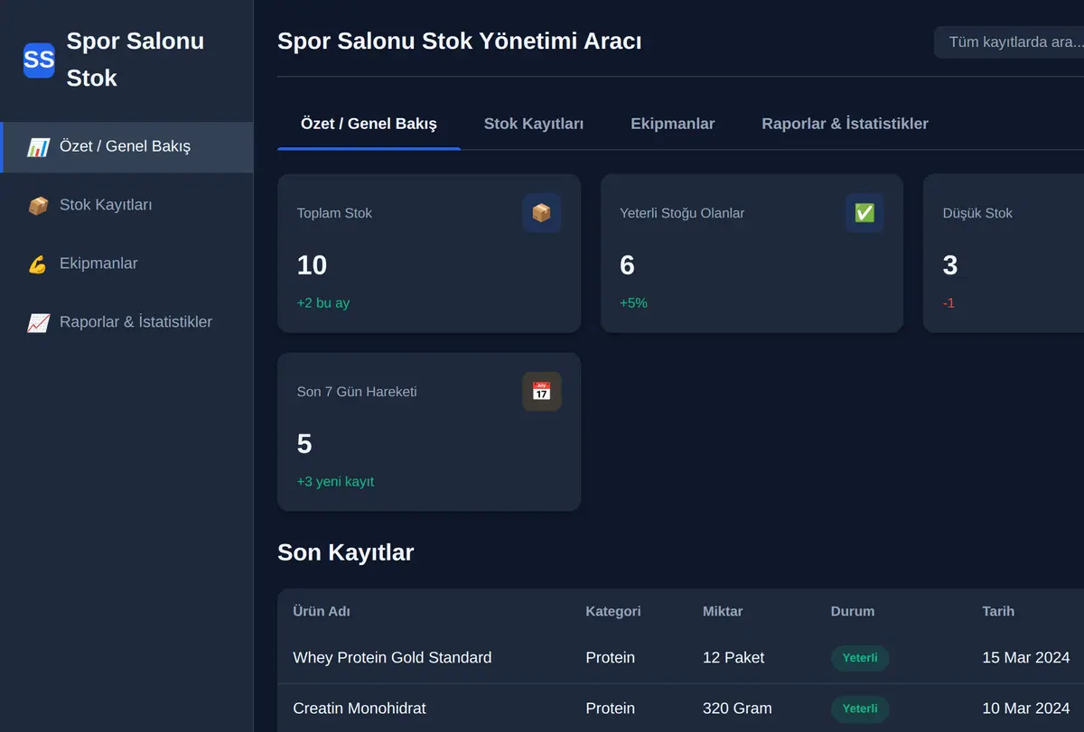Switch to the Özet / Genel Bakış tab

coord(369,124)
